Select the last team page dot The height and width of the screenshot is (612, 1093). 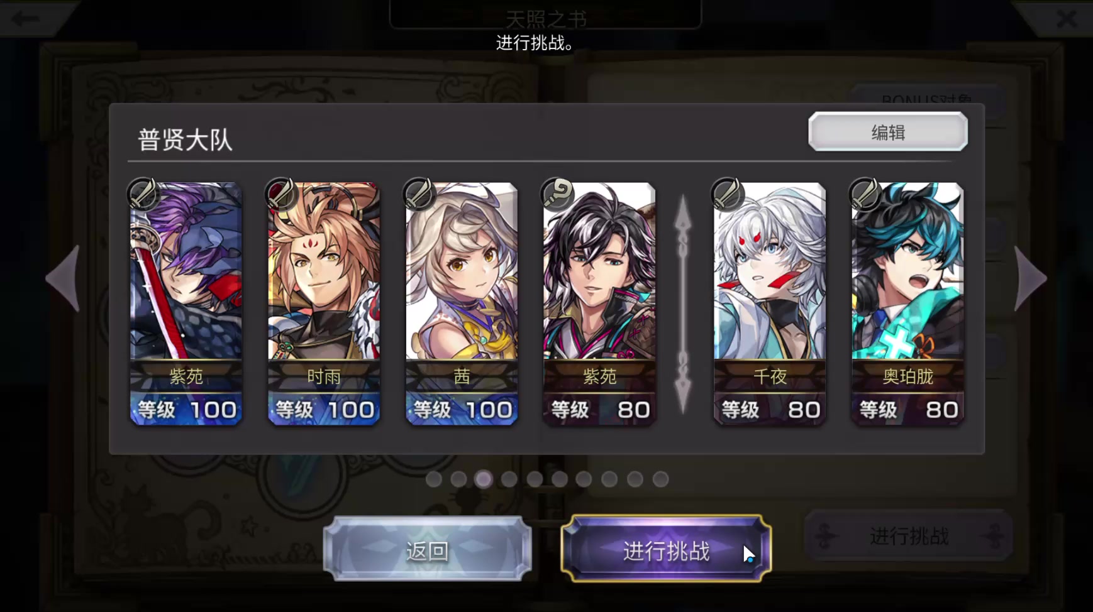pos(660,479)
